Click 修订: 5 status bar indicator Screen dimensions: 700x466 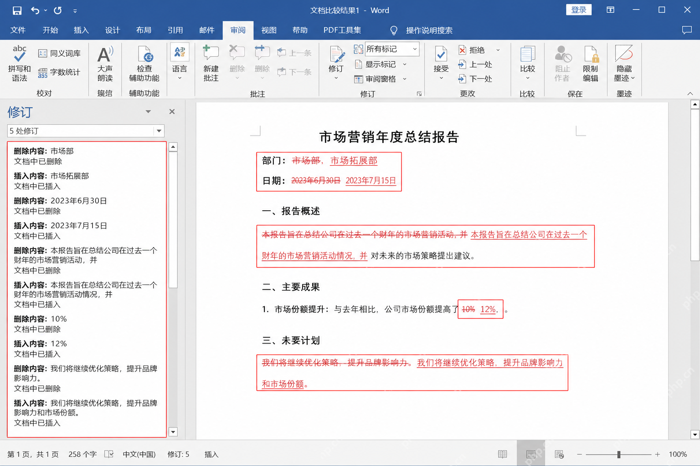pos(178,454)
